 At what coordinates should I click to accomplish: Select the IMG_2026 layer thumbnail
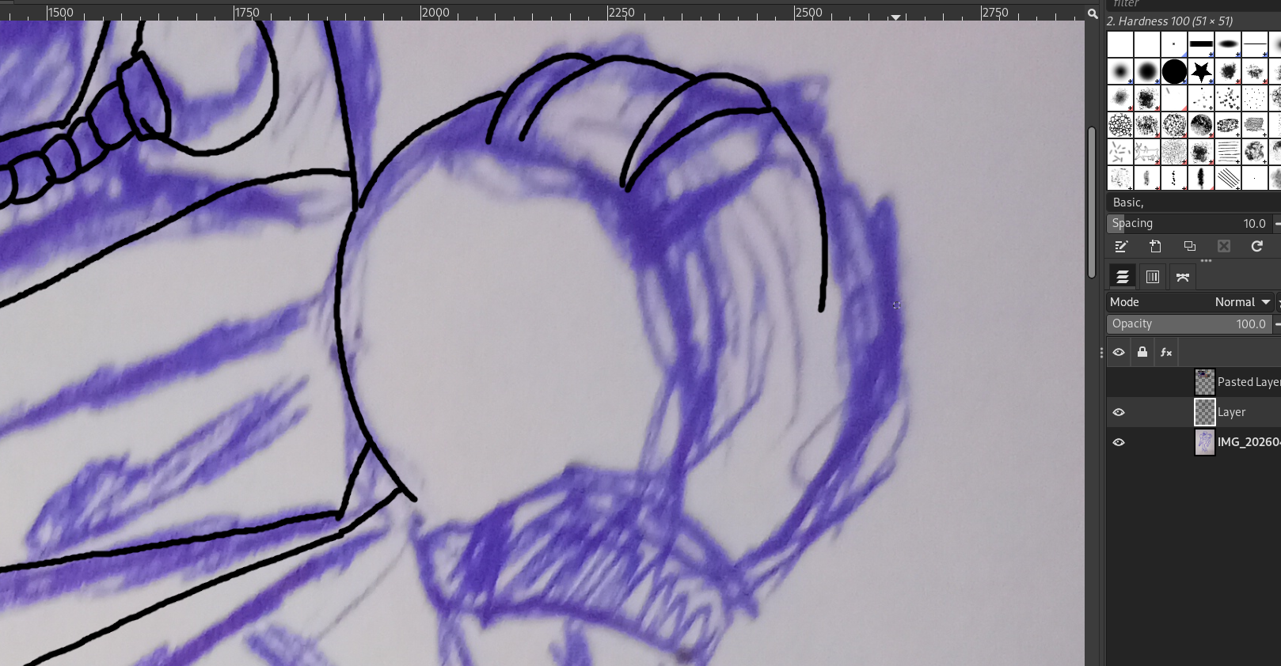1204,442
